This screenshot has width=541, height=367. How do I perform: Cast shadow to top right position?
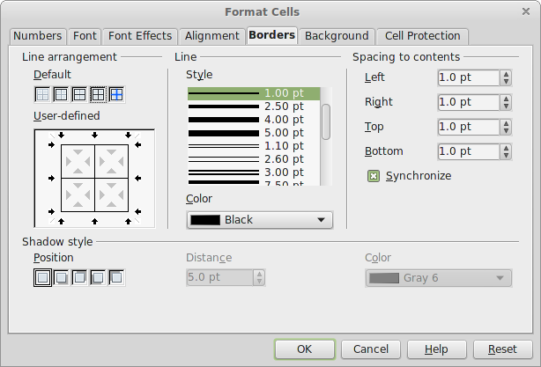(78, 278)
